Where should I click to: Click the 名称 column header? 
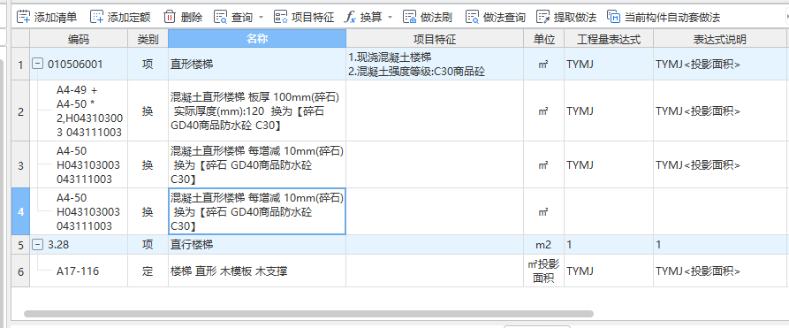[x=257, y=39]
